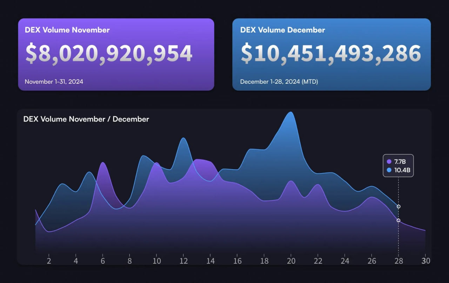The image size is (449, 283).
Task: Click the blue December peak at day 20
Action: pos(290,112)
